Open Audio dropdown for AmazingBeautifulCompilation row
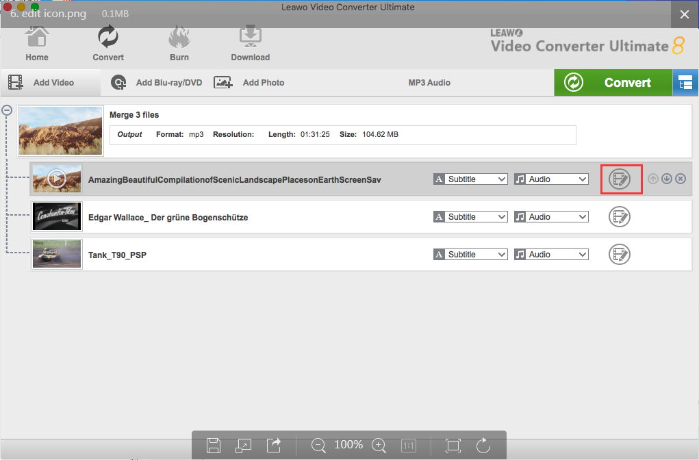The width and height of the screenshot is (699, 460). coord(551,179)
